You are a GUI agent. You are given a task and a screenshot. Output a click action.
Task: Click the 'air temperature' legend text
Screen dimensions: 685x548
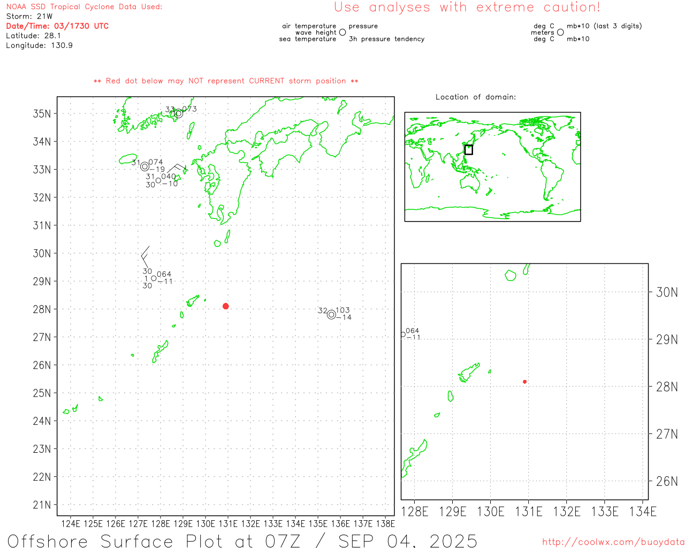tap(309, 26)
